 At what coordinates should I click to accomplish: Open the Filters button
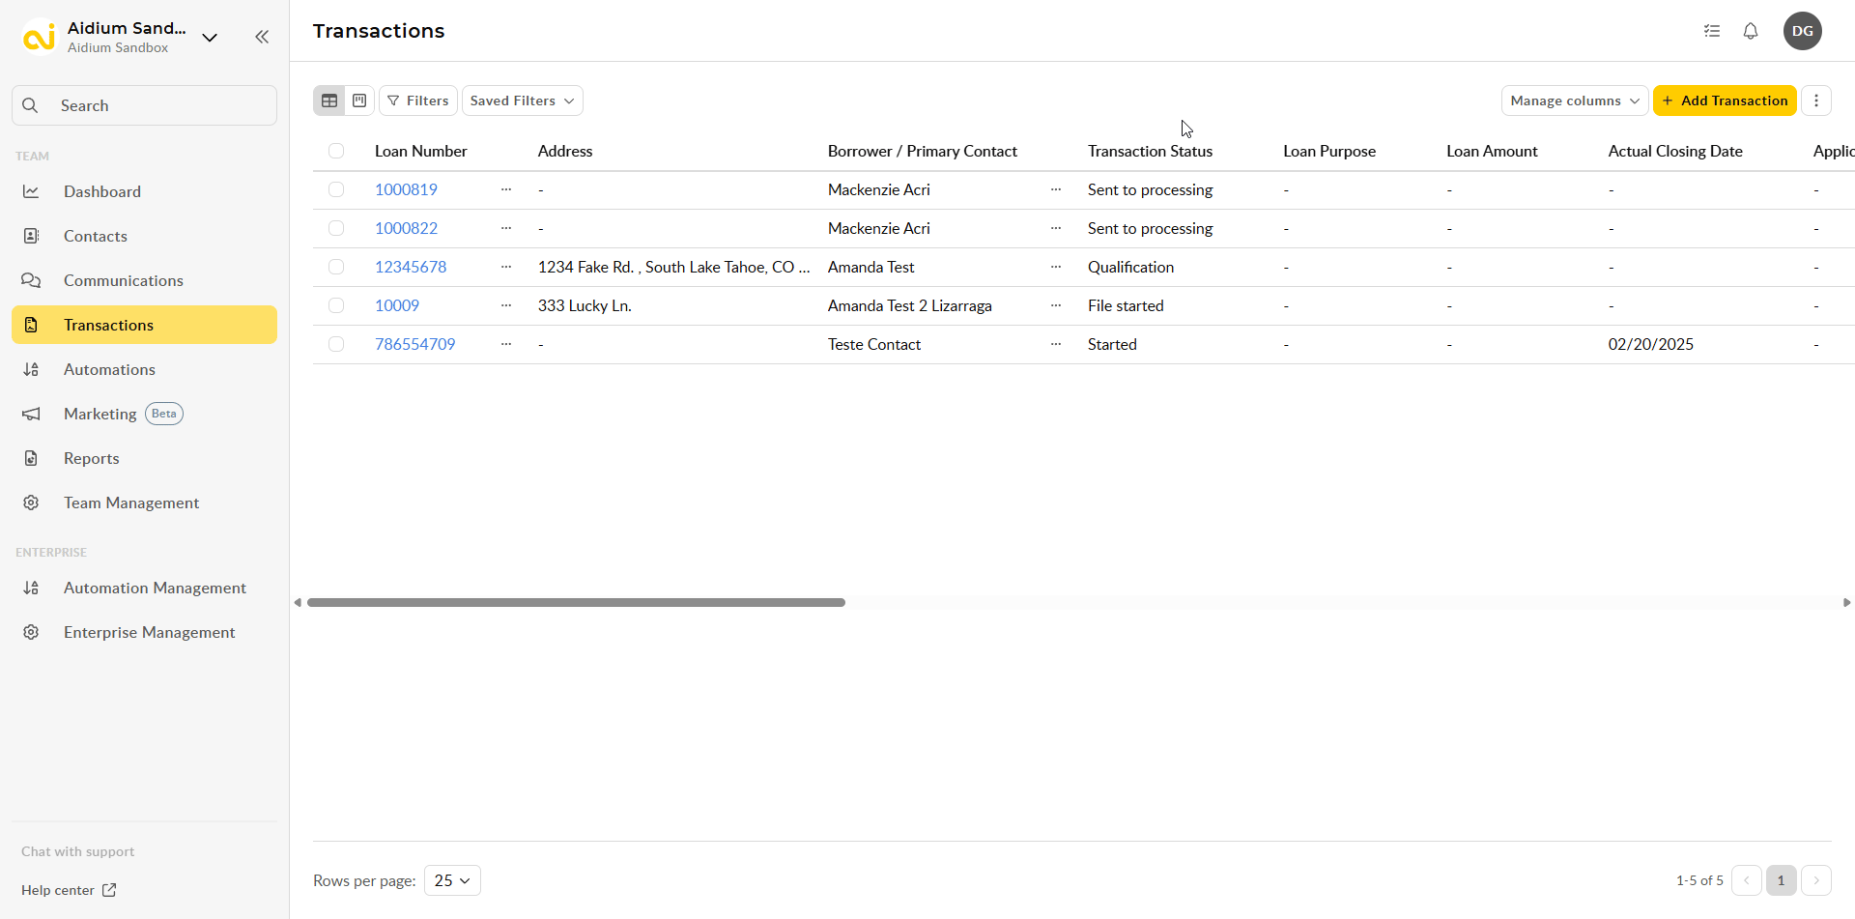(418, 101)
